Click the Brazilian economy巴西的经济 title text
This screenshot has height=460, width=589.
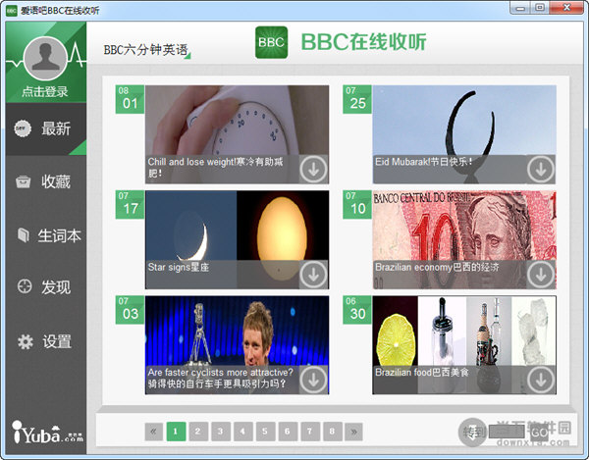click(x=437, y=267)
